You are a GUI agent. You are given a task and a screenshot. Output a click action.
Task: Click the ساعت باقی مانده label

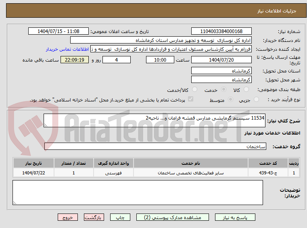(x=40, y=60)
